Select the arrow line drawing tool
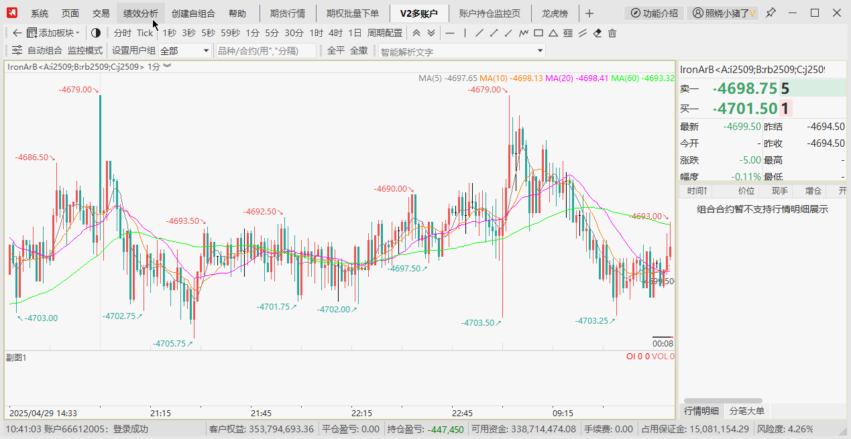This screenshot has height=439, width=851. pos(494,33)
